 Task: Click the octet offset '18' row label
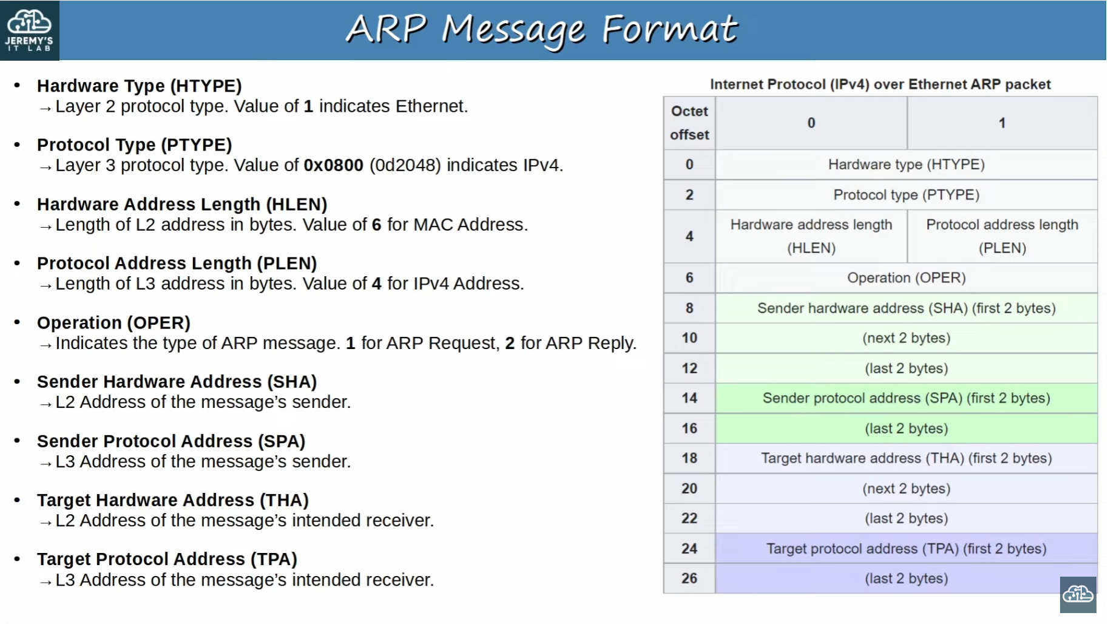pos(690,458)
